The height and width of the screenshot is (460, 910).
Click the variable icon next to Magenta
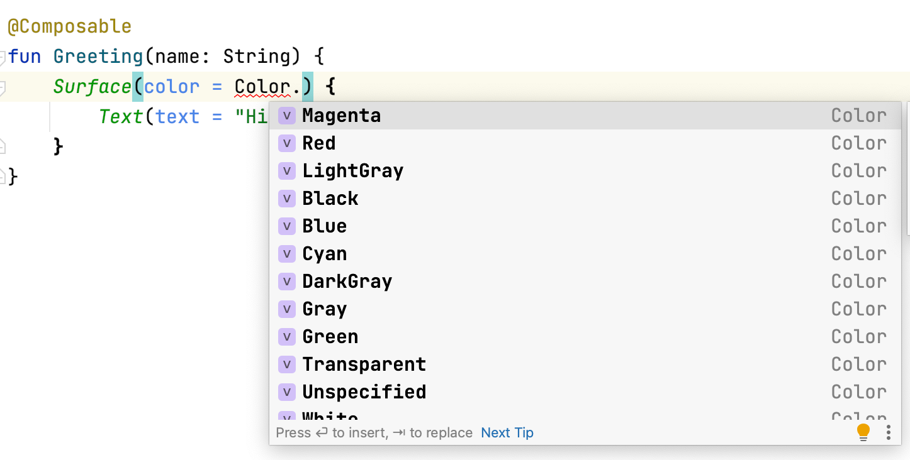click(x=286, y=116)
